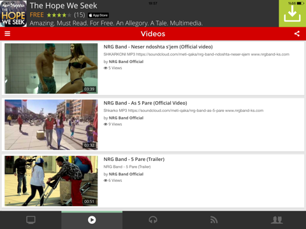Tap the 03:39 duration badge
Image resolution: width=306 pixels, height=229 pixels.
coord(89,89)
